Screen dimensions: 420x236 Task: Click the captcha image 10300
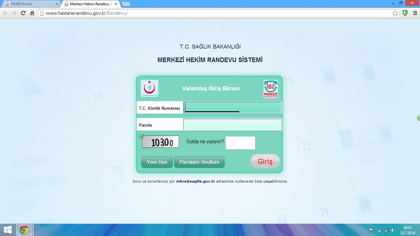point(160,142)
